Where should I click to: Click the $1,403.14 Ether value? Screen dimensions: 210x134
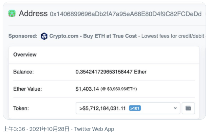tap(87, 89)
